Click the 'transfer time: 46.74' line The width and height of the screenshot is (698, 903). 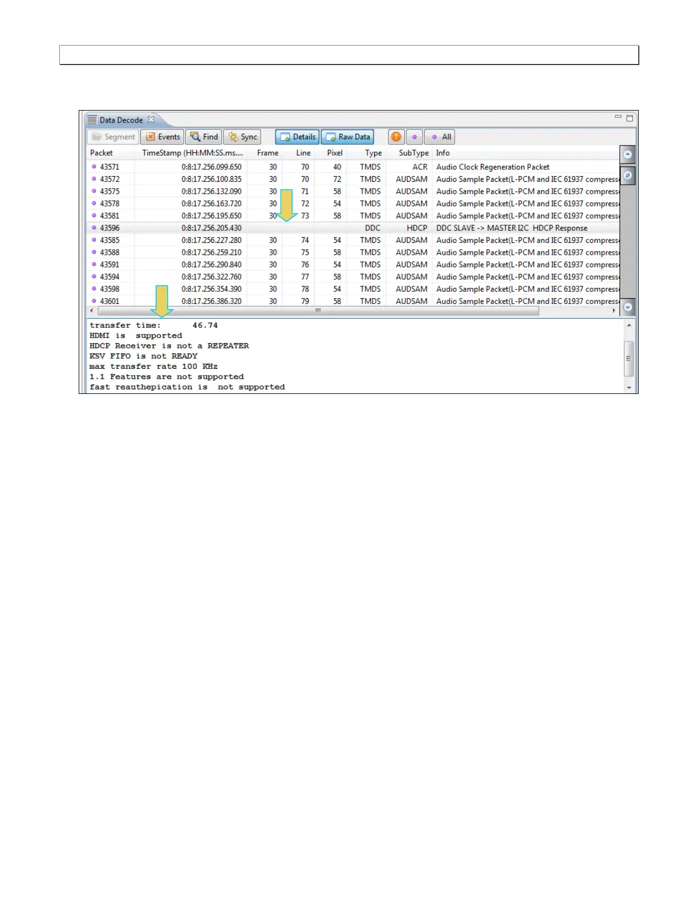(x=153, y=326)
